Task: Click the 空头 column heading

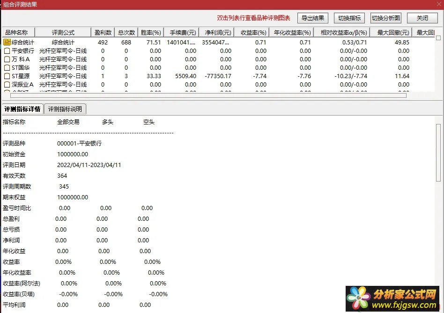Action: pos(149,122)
